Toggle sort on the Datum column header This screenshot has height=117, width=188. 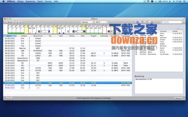[x=10, y=36]
